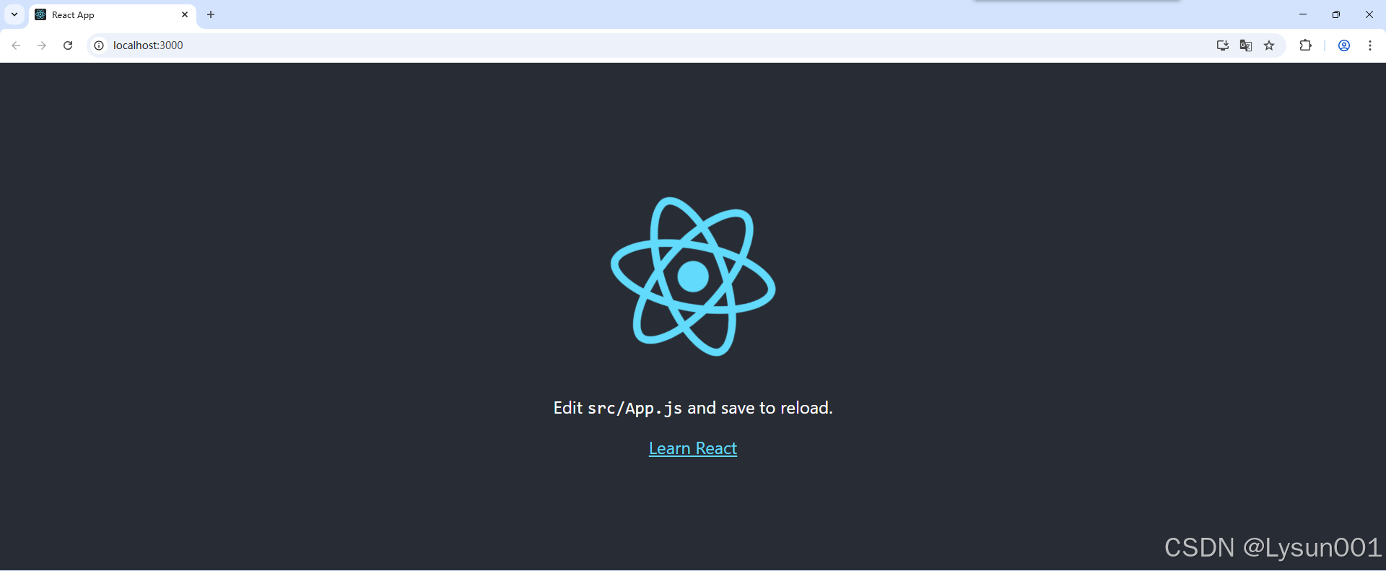Open Chrome three-dot menu
The image size is (1386, 571).
coord(1370,45)
